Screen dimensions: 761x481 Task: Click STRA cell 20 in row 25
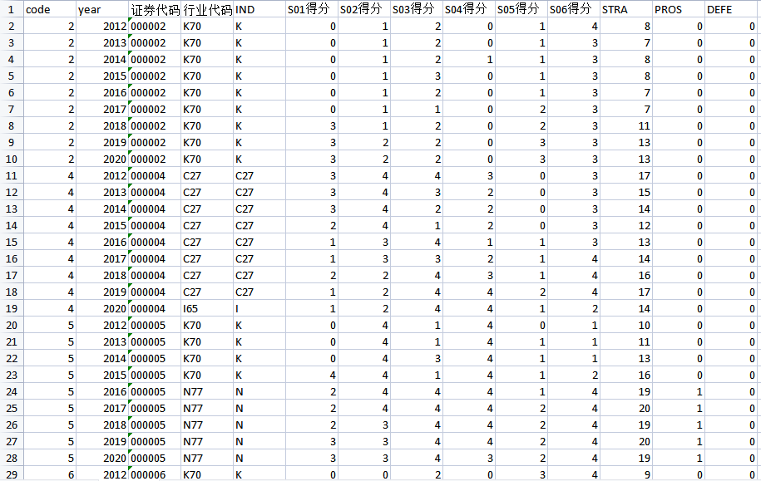[x=626, y=408]
